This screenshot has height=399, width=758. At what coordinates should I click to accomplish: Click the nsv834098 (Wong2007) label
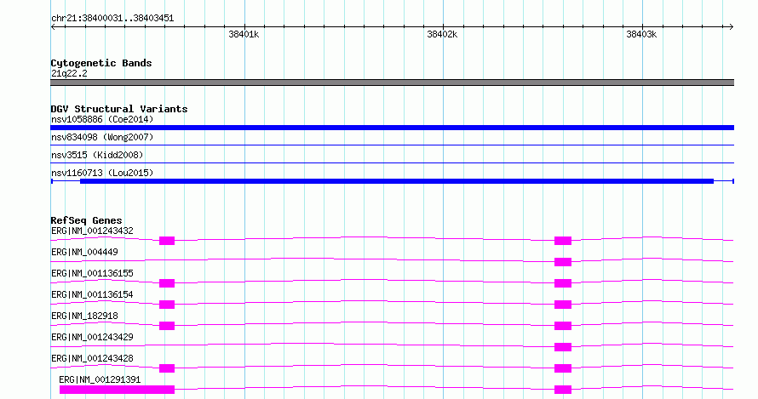(x=102, y=137)
